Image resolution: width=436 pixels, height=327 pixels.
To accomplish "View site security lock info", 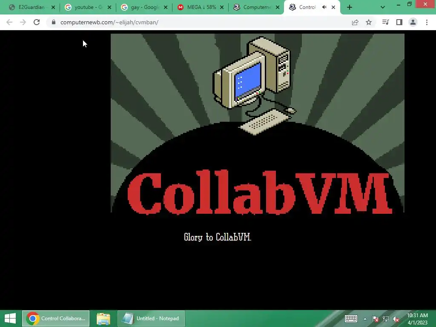I will (x=54, y=22).
